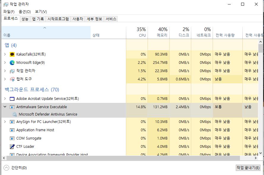Screen dimensions: 264x175
Task: Sort by the 디스크 column header
Action: pos(180,33)
